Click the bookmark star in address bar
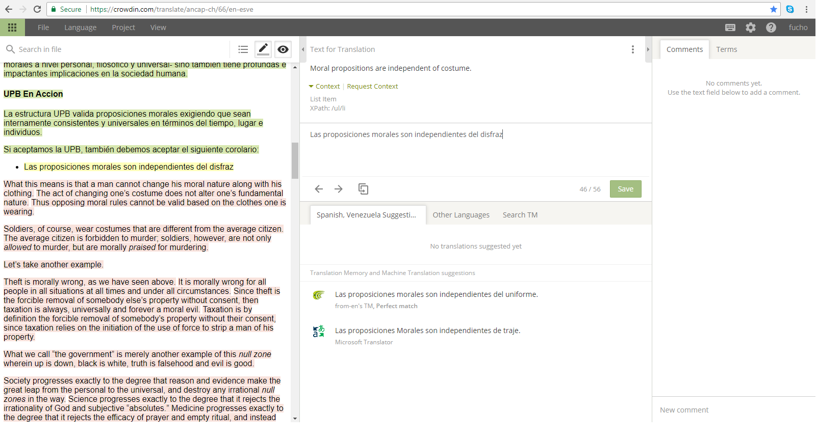The image size is (817, 439). pos(774,9)
